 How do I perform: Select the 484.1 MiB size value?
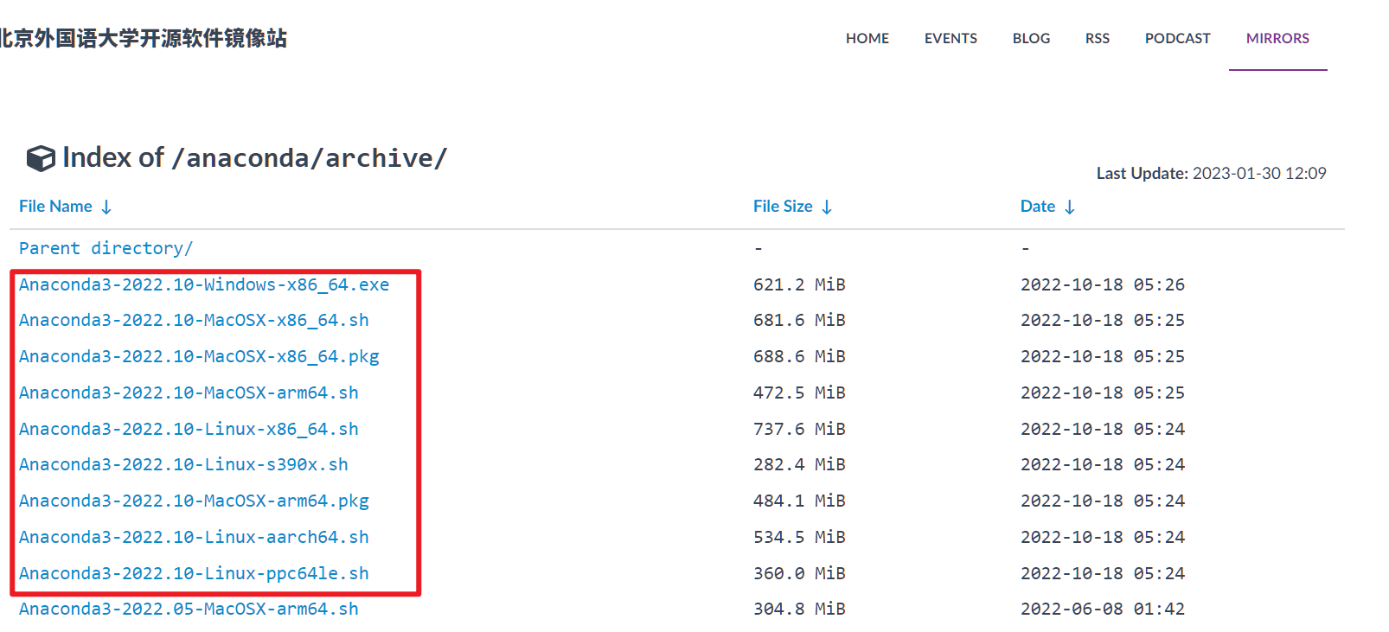(799, 501)
